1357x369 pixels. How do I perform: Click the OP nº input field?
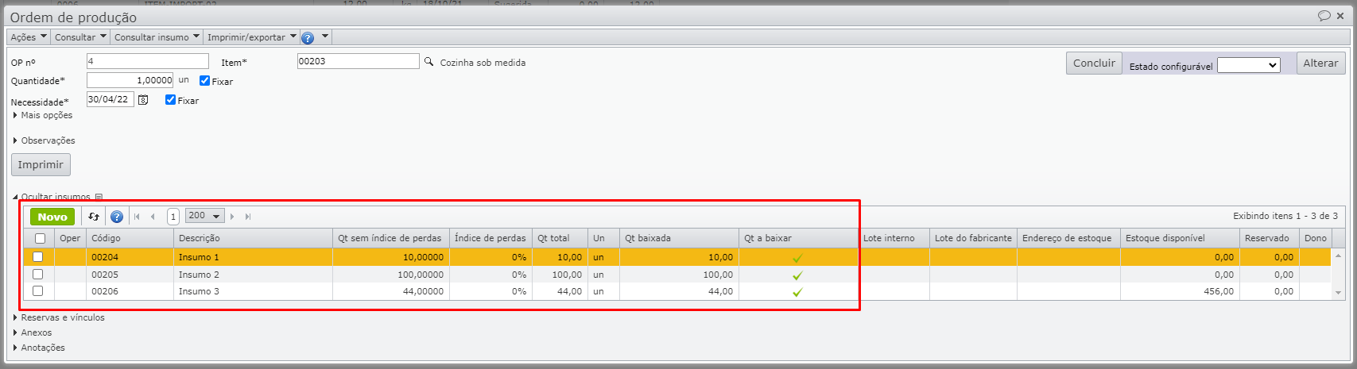[148, 61]
